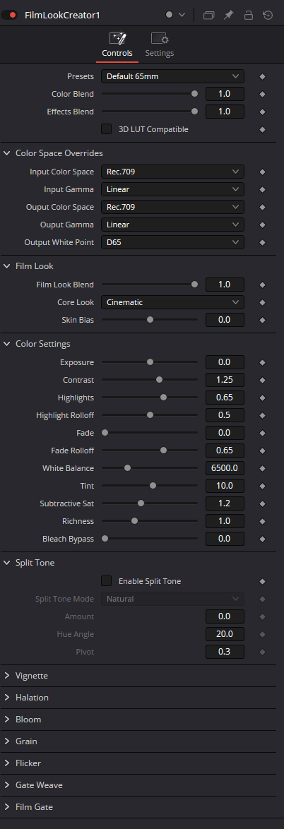Screen dimensions: 284x829
Task: Click keyframe diamond for Subtractive Sat
Action: 262,503
